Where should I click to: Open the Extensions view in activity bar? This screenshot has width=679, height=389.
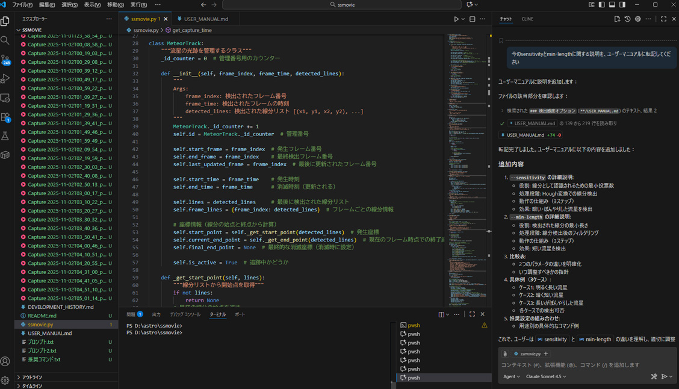click(5, 117)
